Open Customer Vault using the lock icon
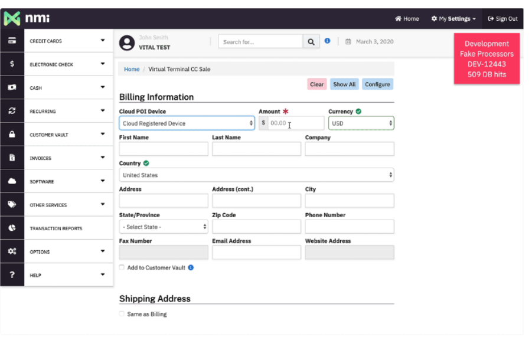This screenshot has width=532, height=340. tap(12, 134)
